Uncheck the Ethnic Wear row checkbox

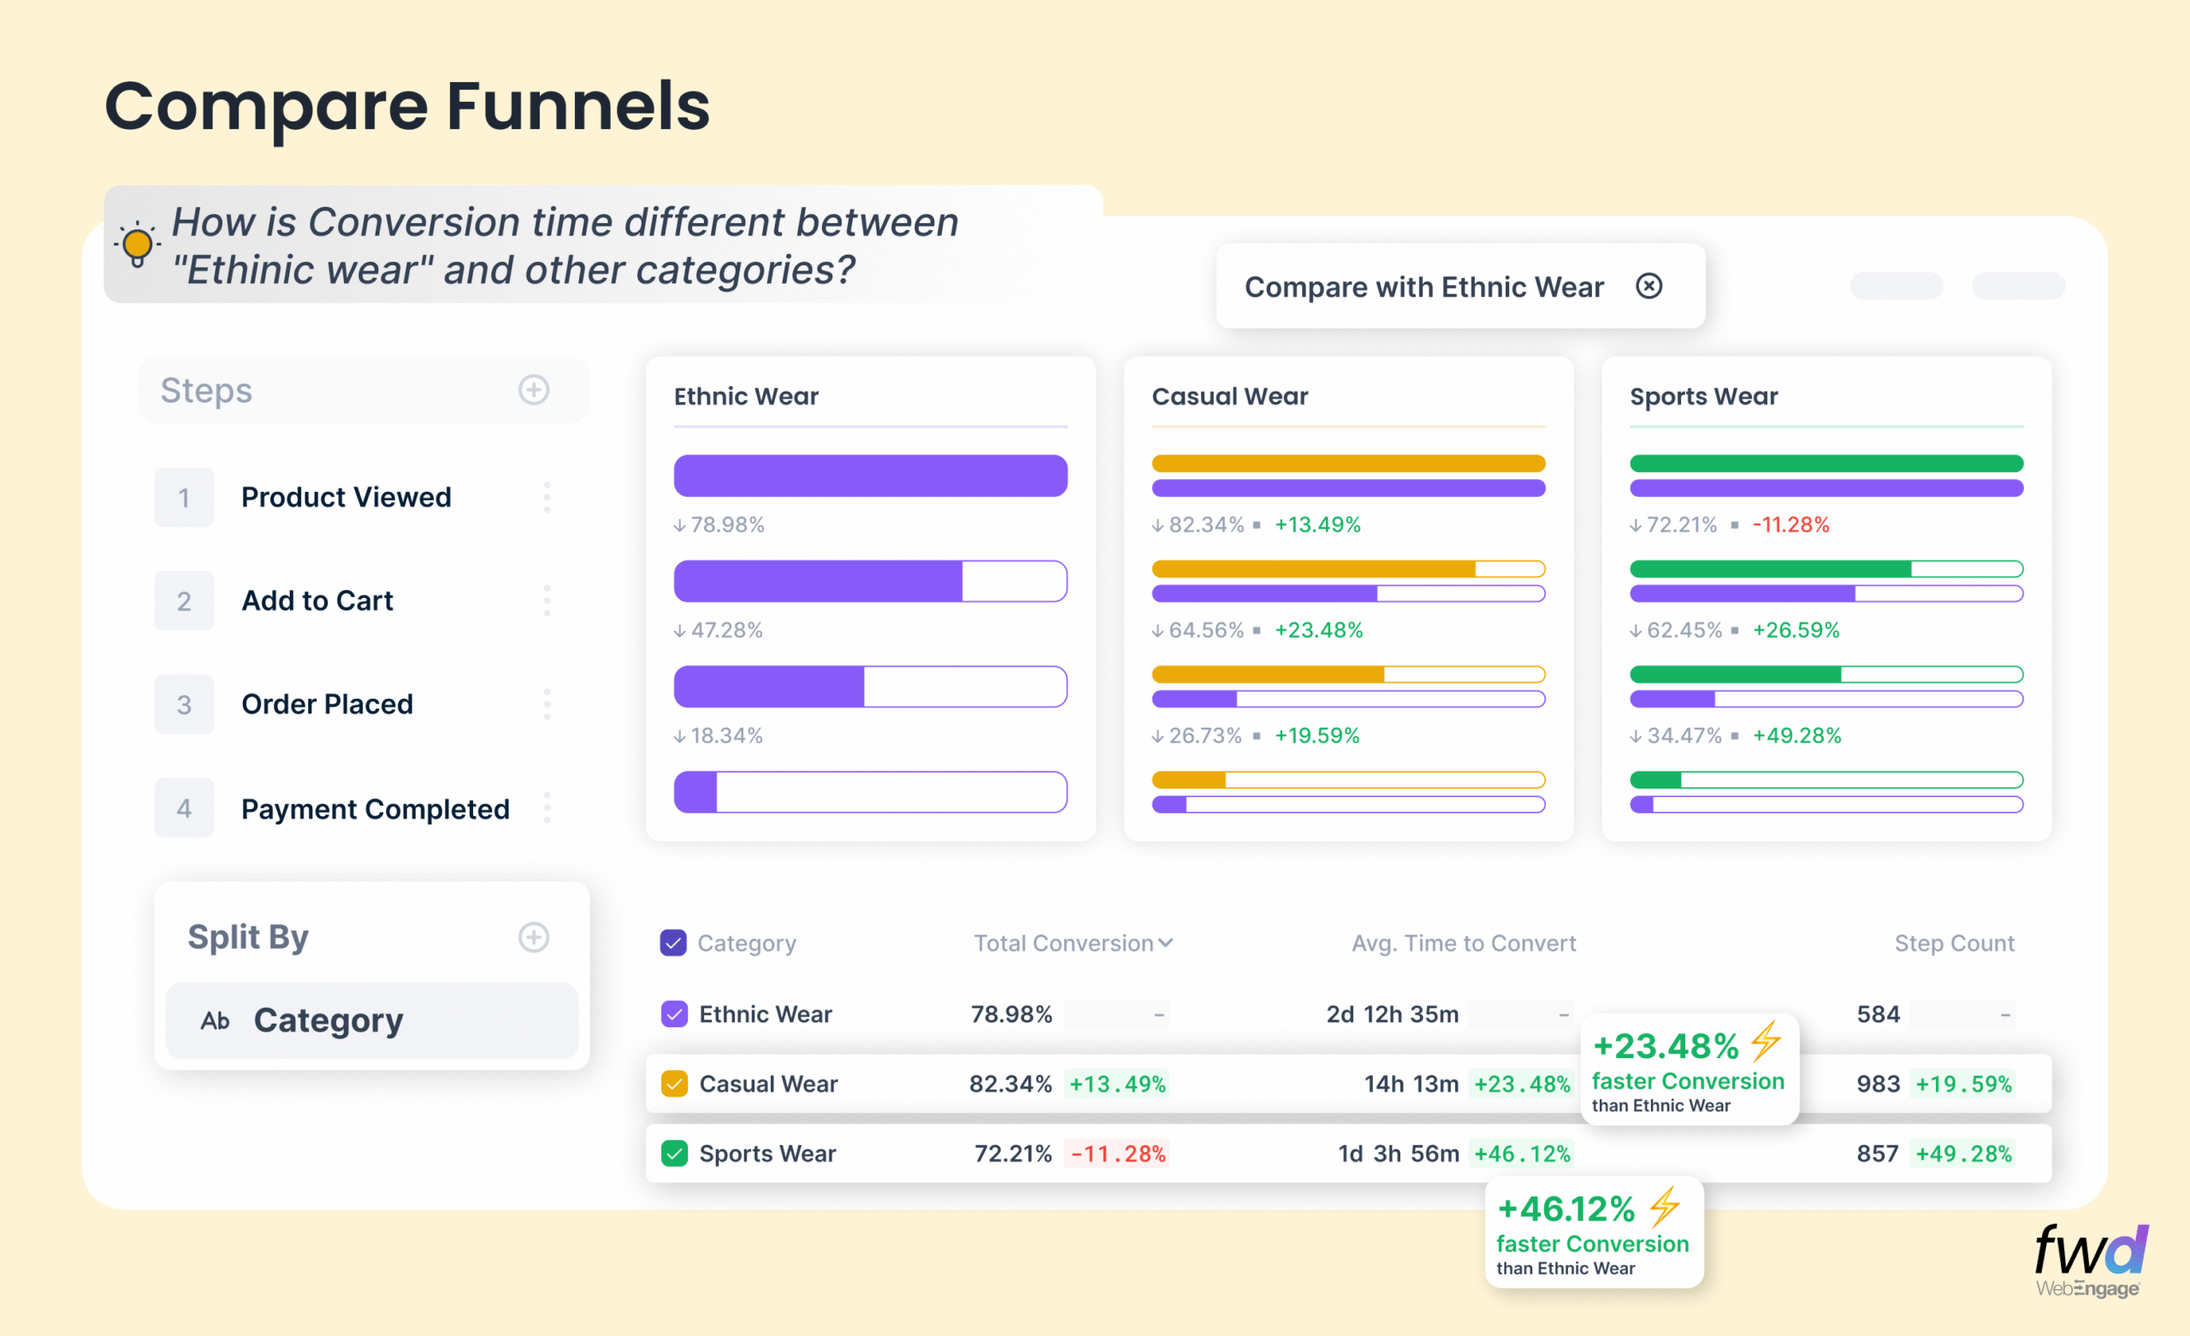click(x=674, y=1014)
